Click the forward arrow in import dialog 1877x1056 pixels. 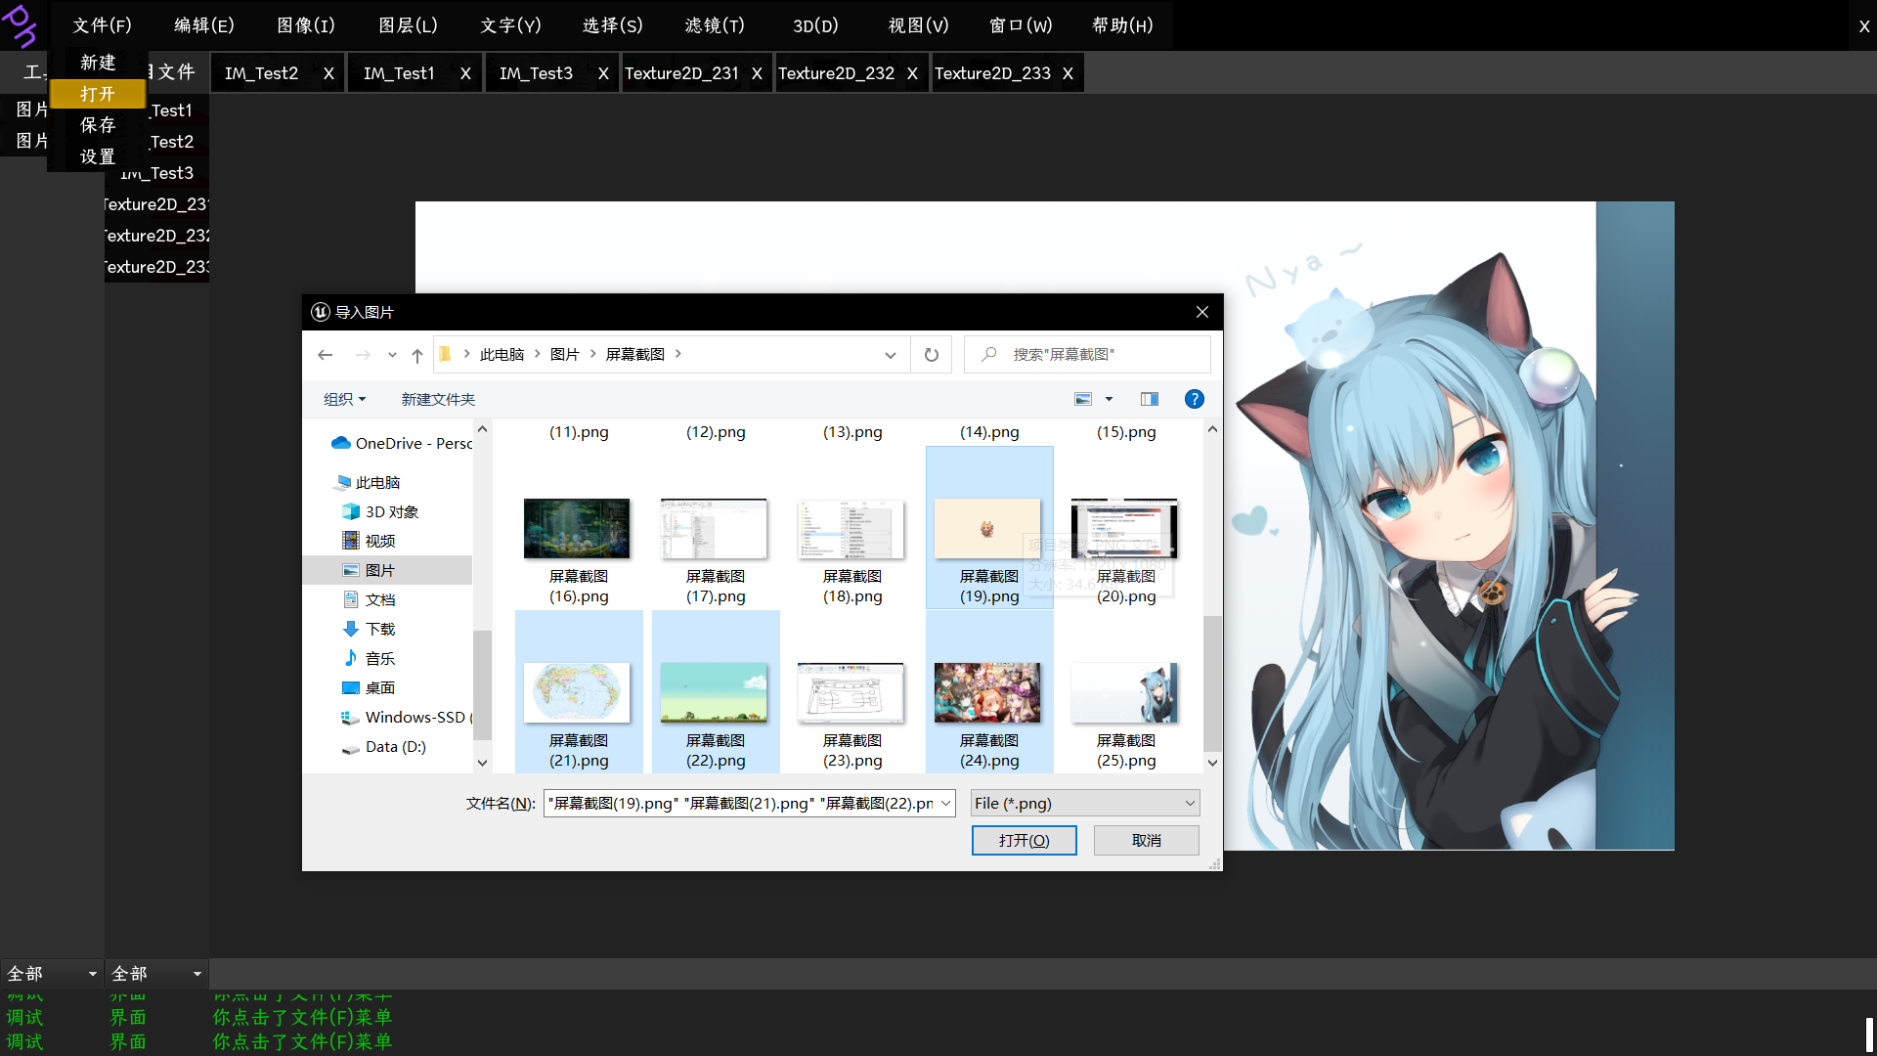coord(363,355)
